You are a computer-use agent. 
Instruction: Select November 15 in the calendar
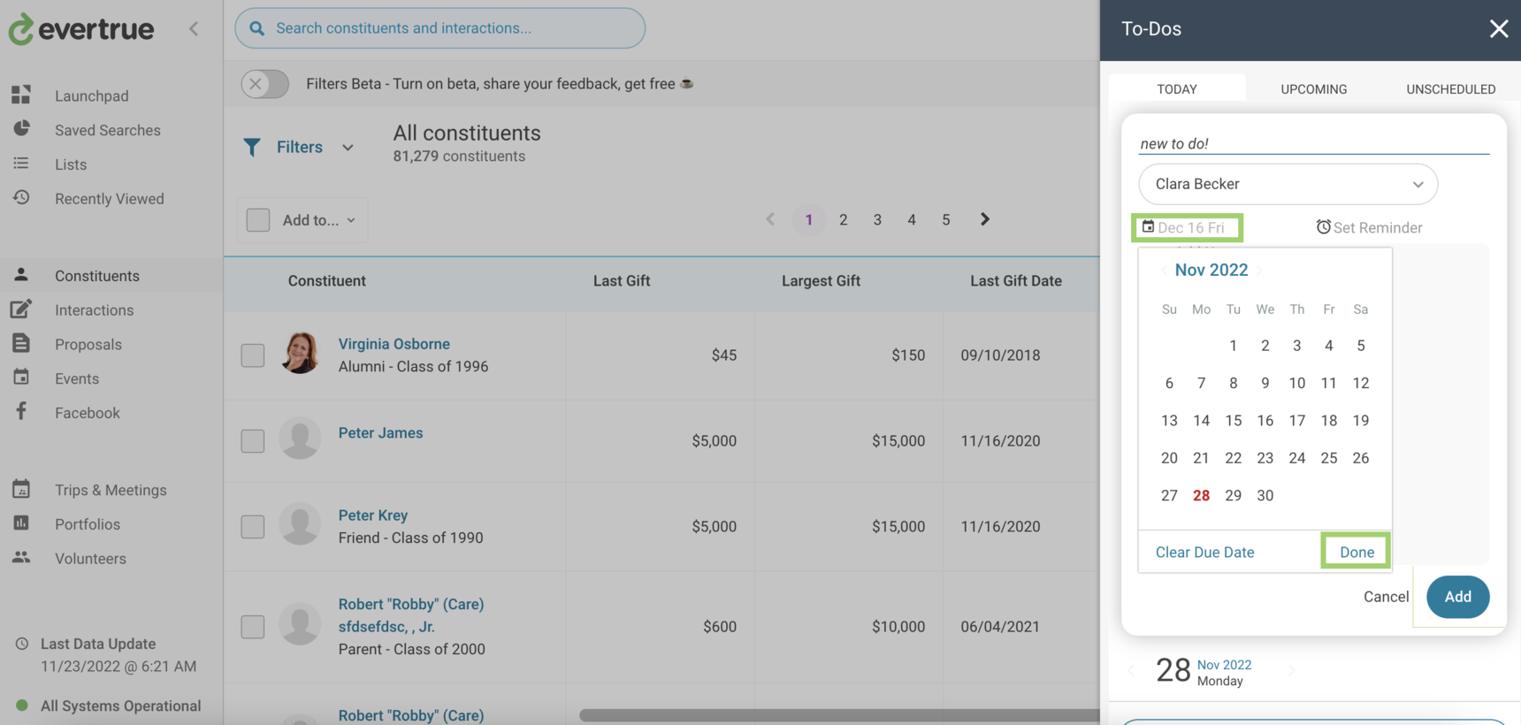point(1233,421)
